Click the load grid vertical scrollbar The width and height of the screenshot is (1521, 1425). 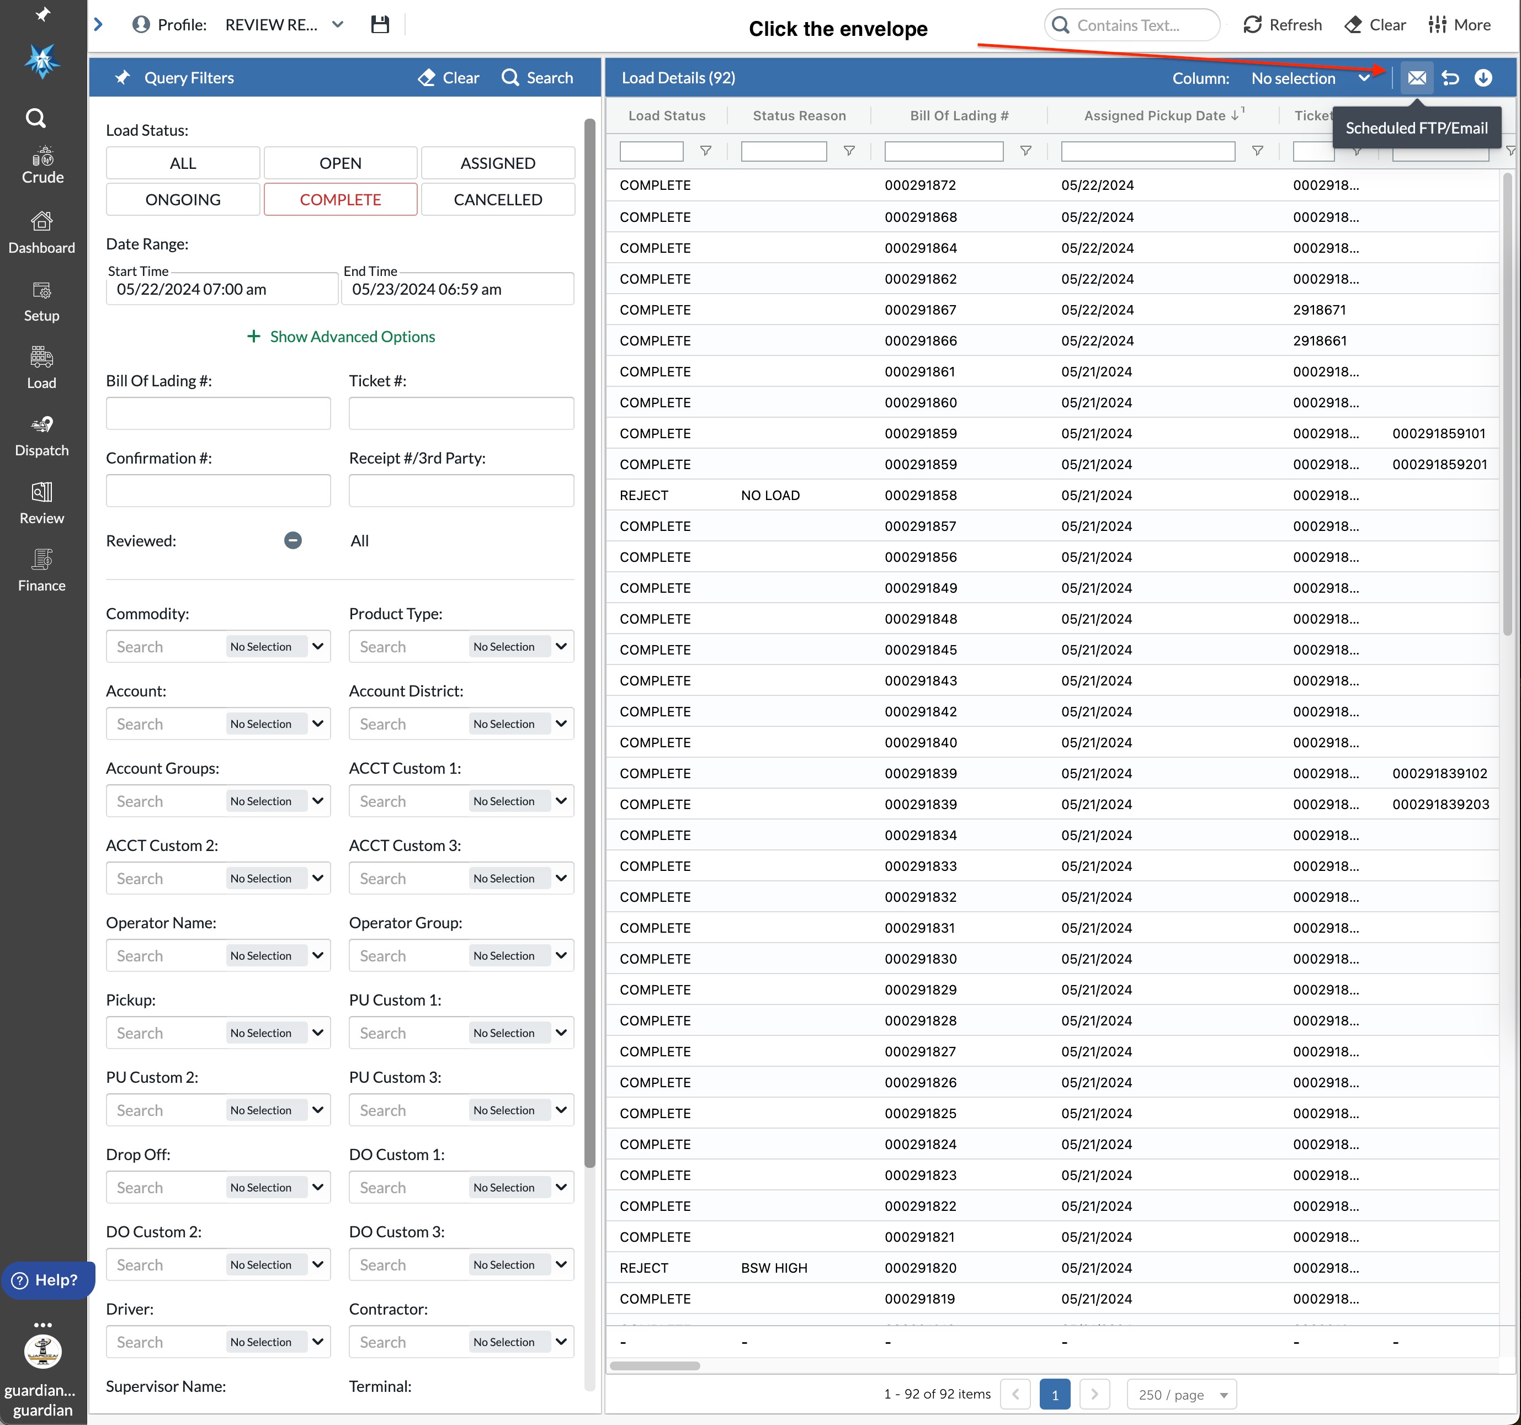1507,404
